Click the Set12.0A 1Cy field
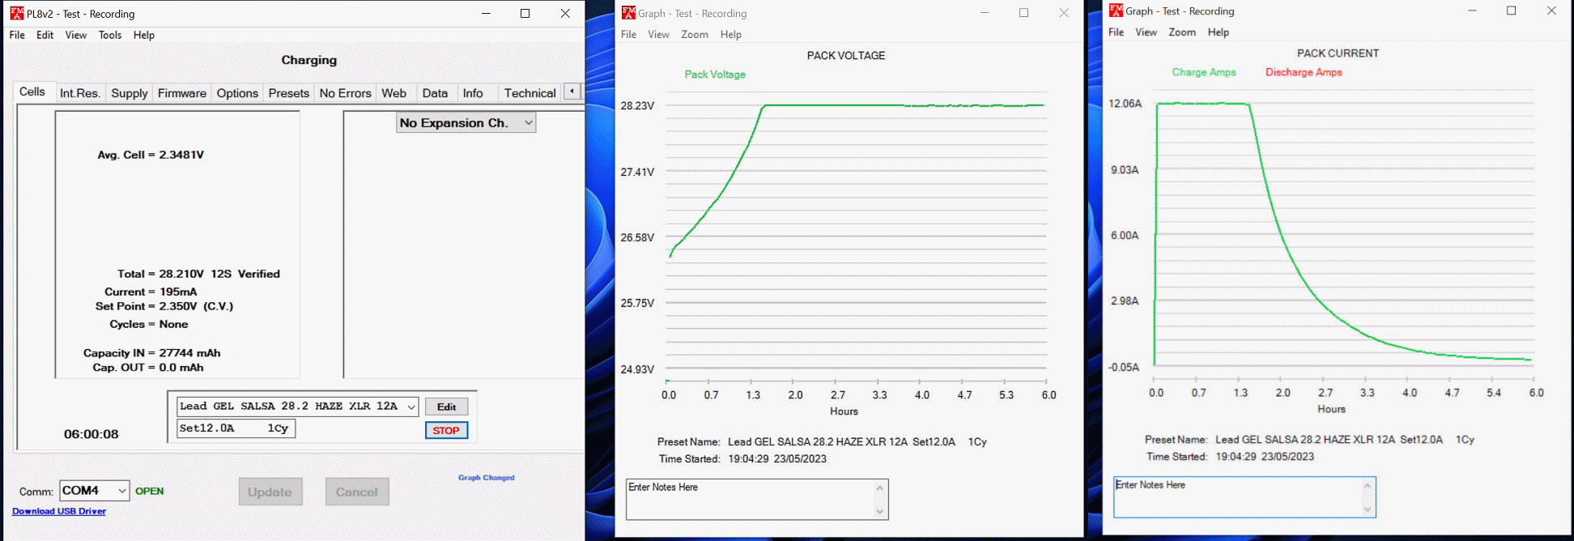The height and width of the screenshot is (541, 1574). tap(236, 428)
